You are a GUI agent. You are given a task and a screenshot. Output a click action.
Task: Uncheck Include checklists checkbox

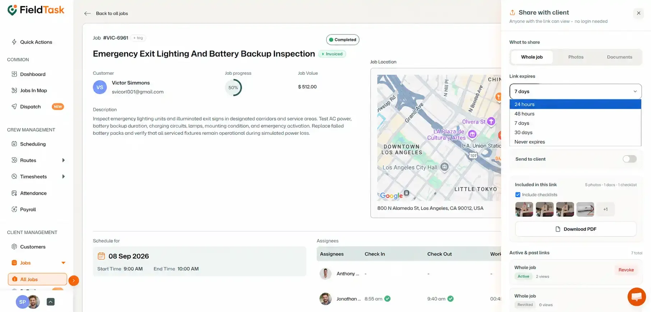click(518, 194)
